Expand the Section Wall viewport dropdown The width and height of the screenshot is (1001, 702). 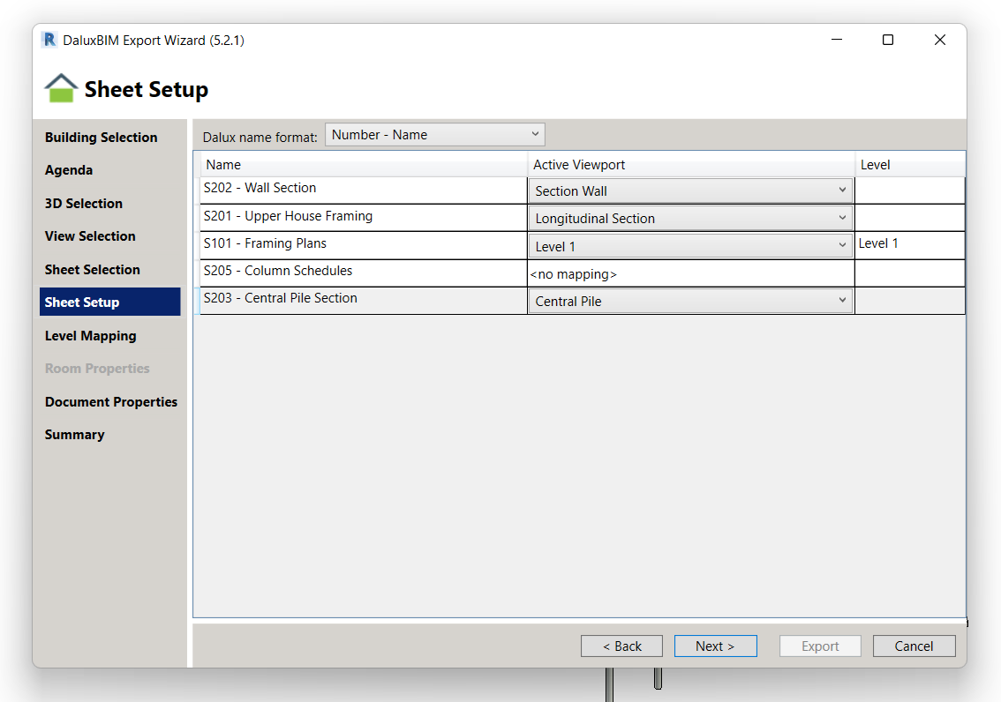[x=689, y=191]
